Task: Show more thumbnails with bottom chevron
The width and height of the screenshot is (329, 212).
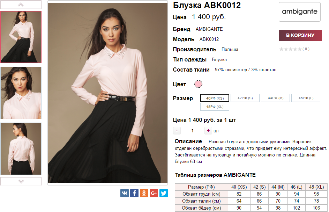Action: coord(21,181)
